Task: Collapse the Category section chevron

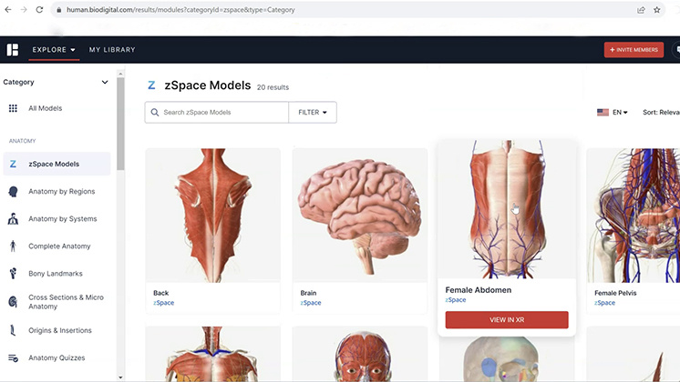Action: (105, 82)
